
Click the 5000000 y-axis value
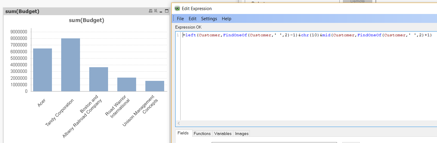coord(19,58)
